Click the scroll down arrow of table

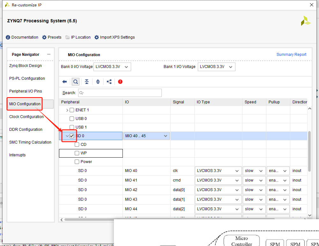pos(310,215)
